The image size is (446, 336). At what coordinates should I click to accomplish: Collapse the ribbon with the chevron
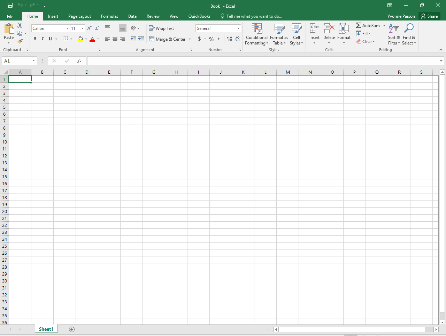[441, 50]
